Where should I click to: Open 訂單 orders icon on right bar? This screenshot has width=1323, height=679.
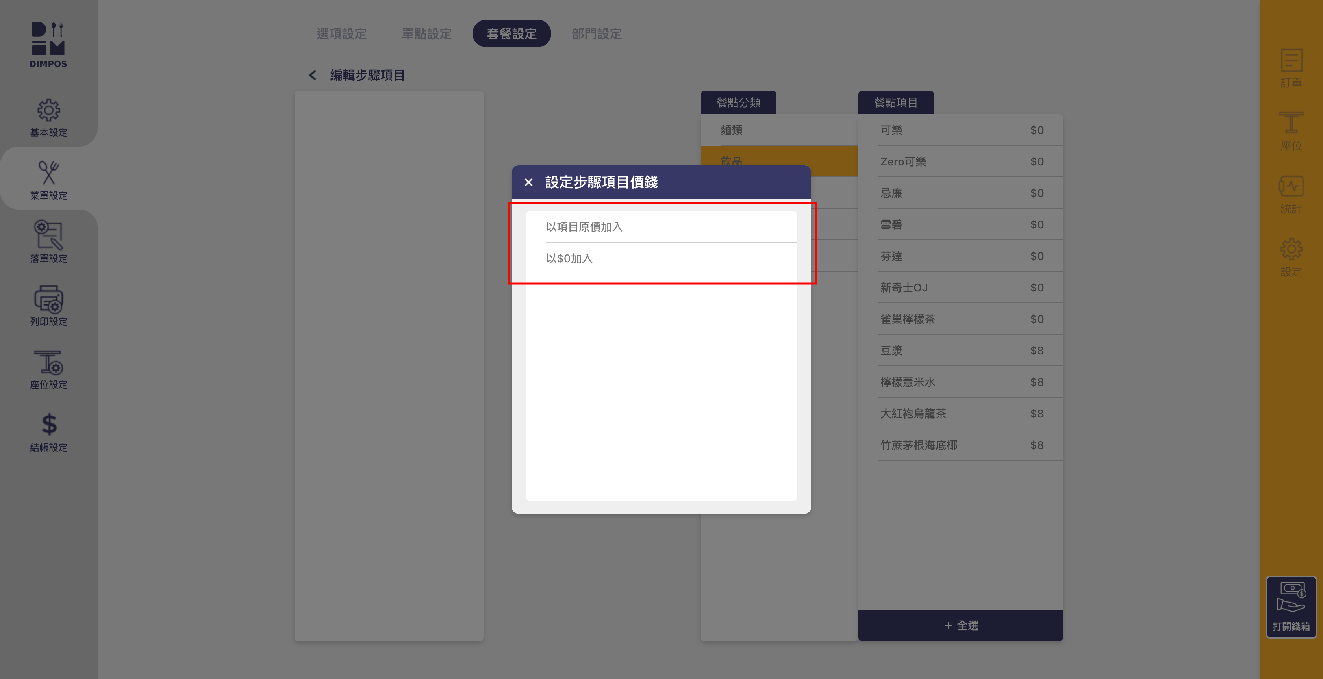tap(1291, 61)
